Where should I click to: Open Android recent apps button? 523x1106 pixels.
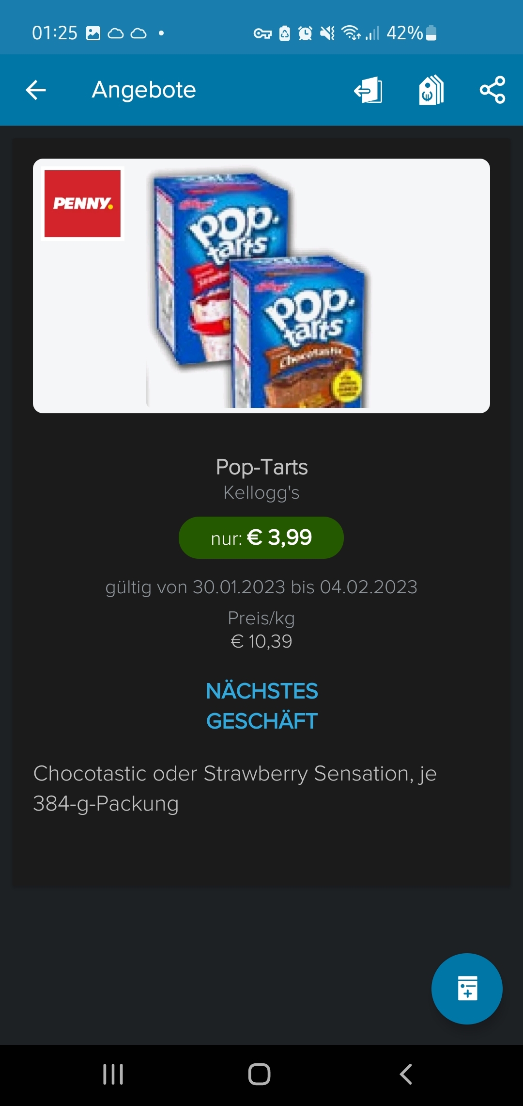(x=113, y=1074)
